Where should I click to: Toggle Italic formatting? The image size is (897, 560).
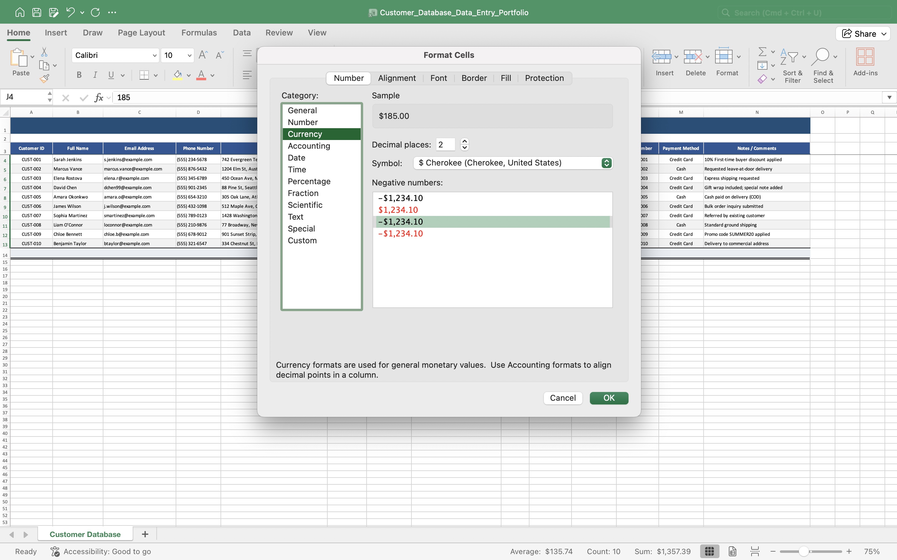tap(95, 75)
